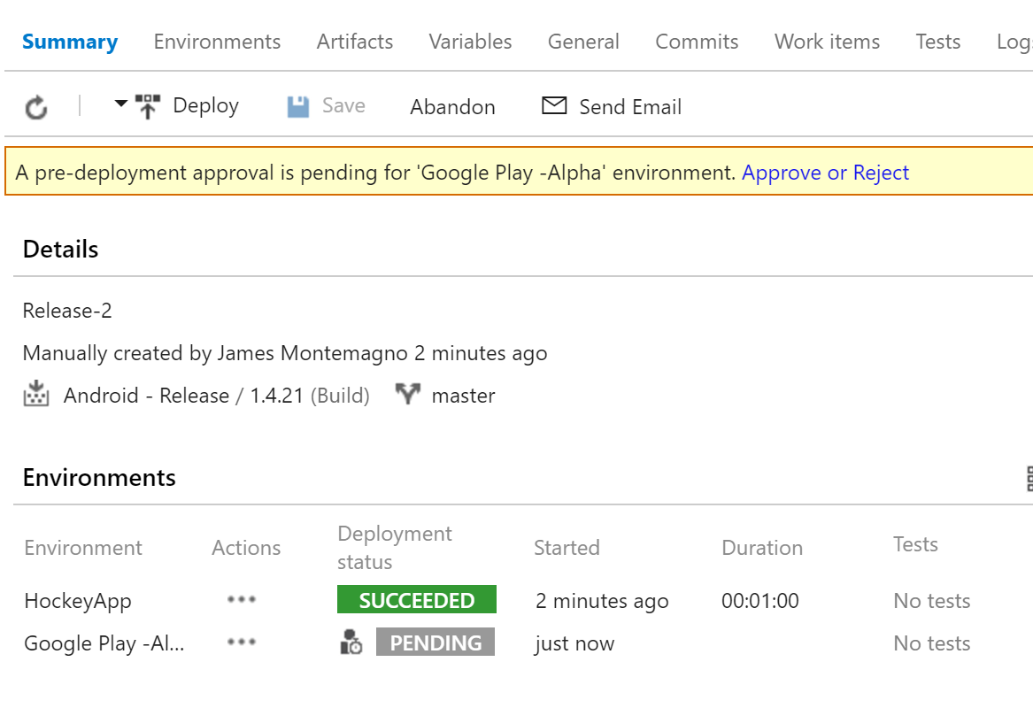
Task: Select the branch icon next to master
Action: [408, 395]
